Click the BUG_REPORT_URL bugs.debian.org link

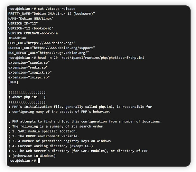click(63, 53)
